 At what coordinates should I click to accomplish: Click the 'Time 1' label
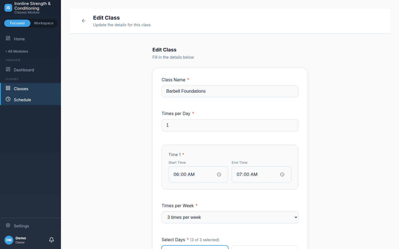[175, 155]
